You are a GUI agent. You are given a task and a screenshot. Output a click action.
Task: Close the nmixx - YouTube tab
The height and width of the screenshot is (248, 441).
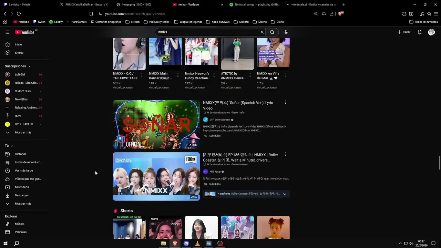[222, 4]
